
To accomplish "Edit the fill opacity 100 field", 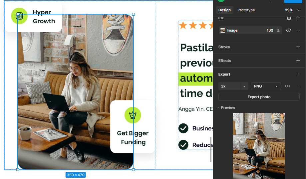I will pyautogui.click(x=270, y=30).
